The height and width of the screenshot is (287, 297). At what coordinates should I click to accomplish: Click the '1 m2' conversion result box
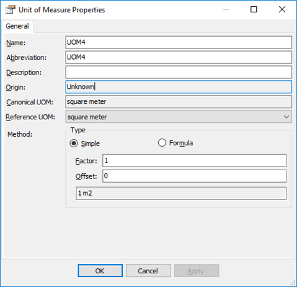point(181,193)
